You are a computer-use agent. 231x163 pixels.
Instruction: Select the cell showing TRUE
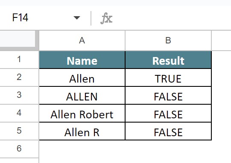point(168,77)
